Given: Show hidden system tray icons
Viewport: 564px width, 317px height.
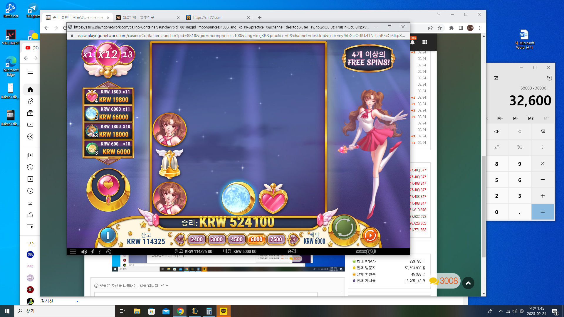Looking at the screenshot, I should pos(501,311).
